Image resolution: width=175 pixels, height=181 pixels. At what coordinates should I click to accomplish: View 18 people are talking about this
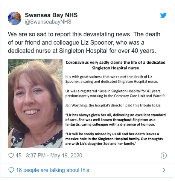pos(53,170)
